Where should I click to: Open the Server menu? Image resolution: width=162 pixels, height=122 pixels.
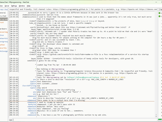[7, 6]
